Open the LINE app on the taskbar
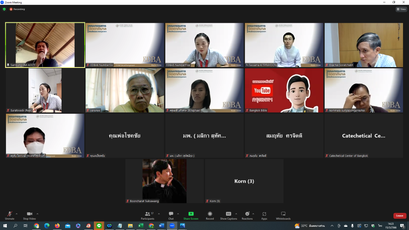The width and height of the screenshot is (409, 230). point(99,226)
